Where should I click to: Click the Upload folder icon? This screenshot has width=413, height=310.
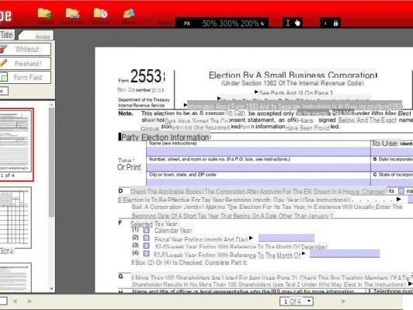(44, 13)
